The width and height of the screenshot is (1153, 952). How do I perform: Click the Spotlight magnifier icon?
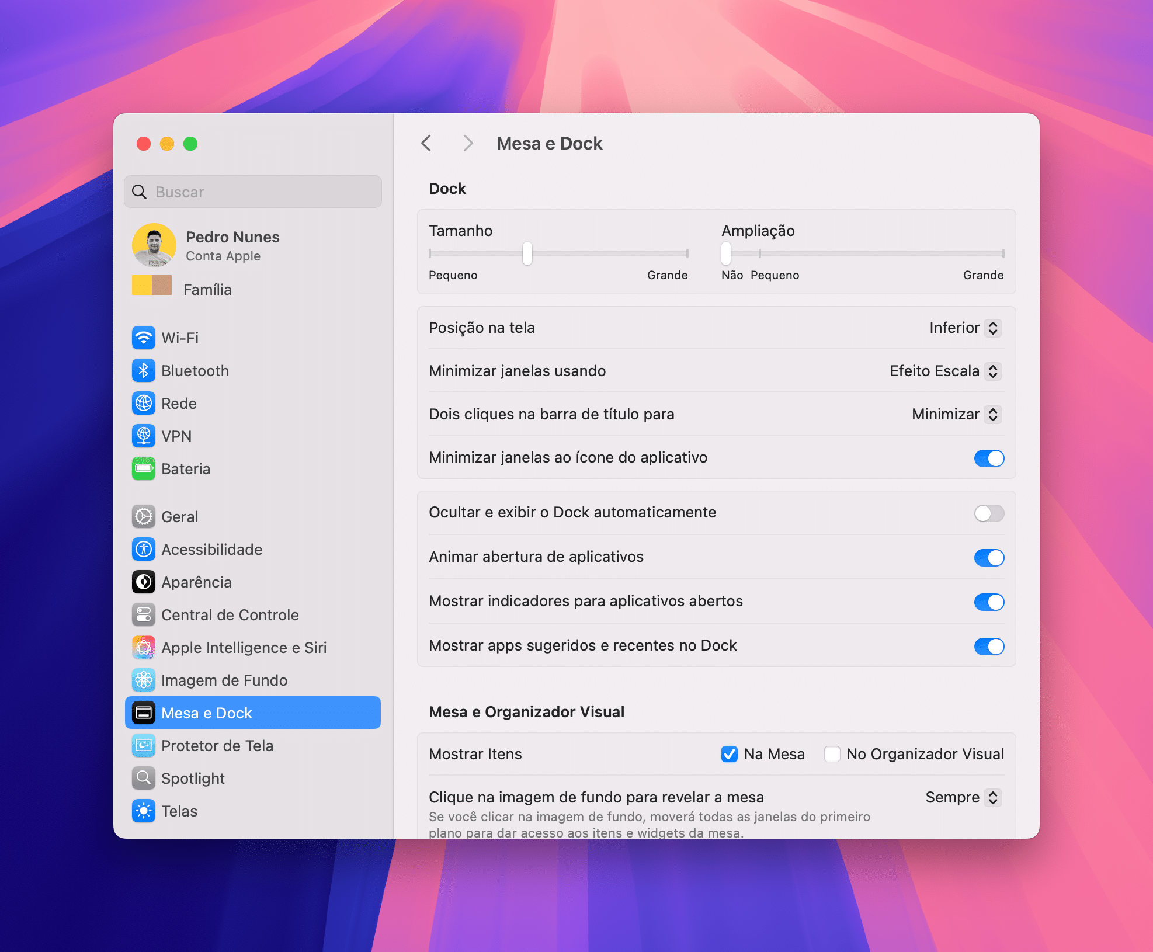(144, 778)
